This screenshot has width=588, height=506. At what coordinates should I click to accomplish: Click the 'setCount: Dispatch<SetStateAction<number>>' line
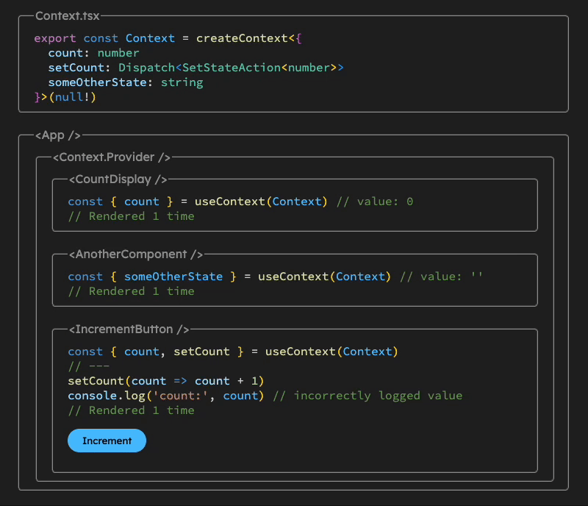point(196,68)
